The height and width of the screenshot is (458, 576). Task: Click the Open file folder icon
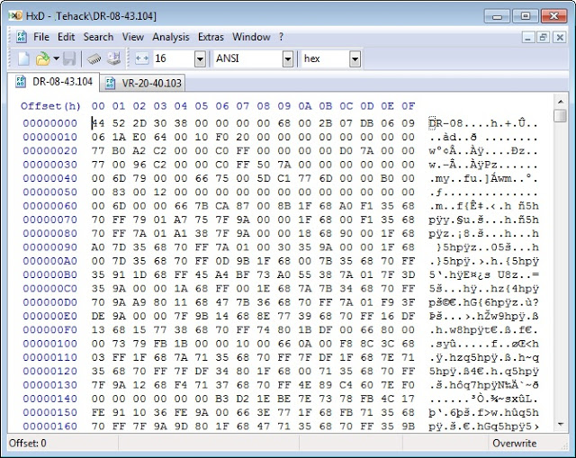[41, 58]
